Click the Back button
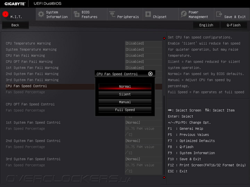The image size is (250, 187). pyautogui.click(x=15, y=25)
